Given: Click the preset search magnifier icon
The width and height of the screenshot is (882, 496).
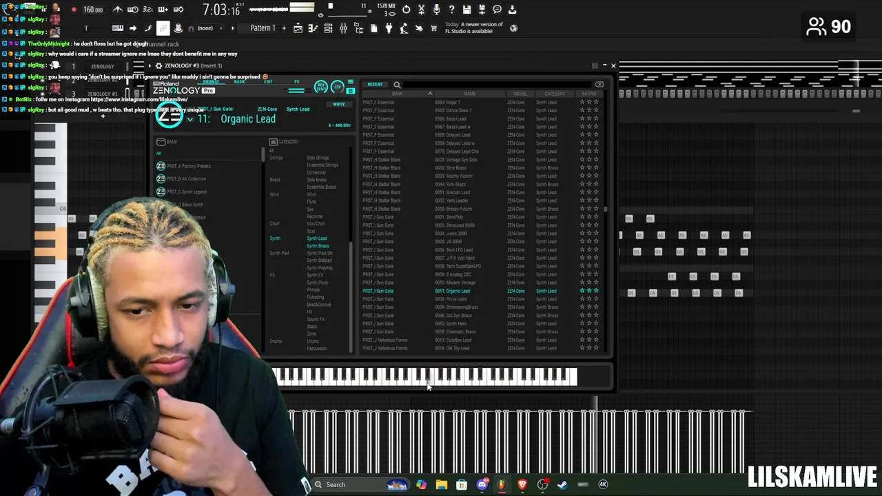Looking at the screenshot, I should click(397, 85).
